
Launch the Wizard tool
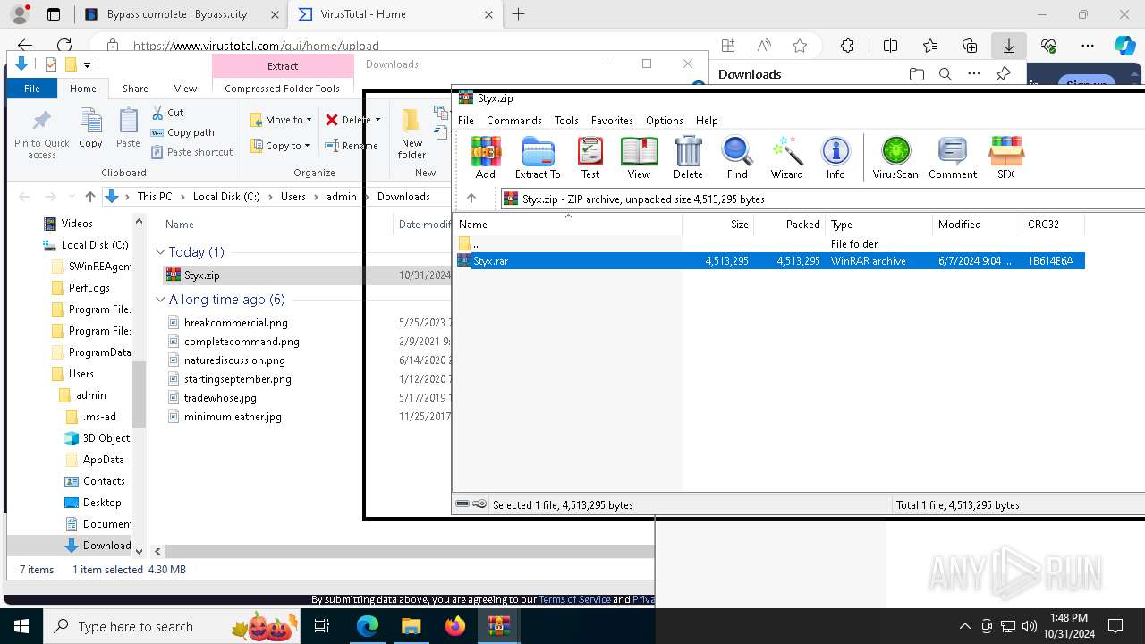pyautogui.click(x=787, y=157)
